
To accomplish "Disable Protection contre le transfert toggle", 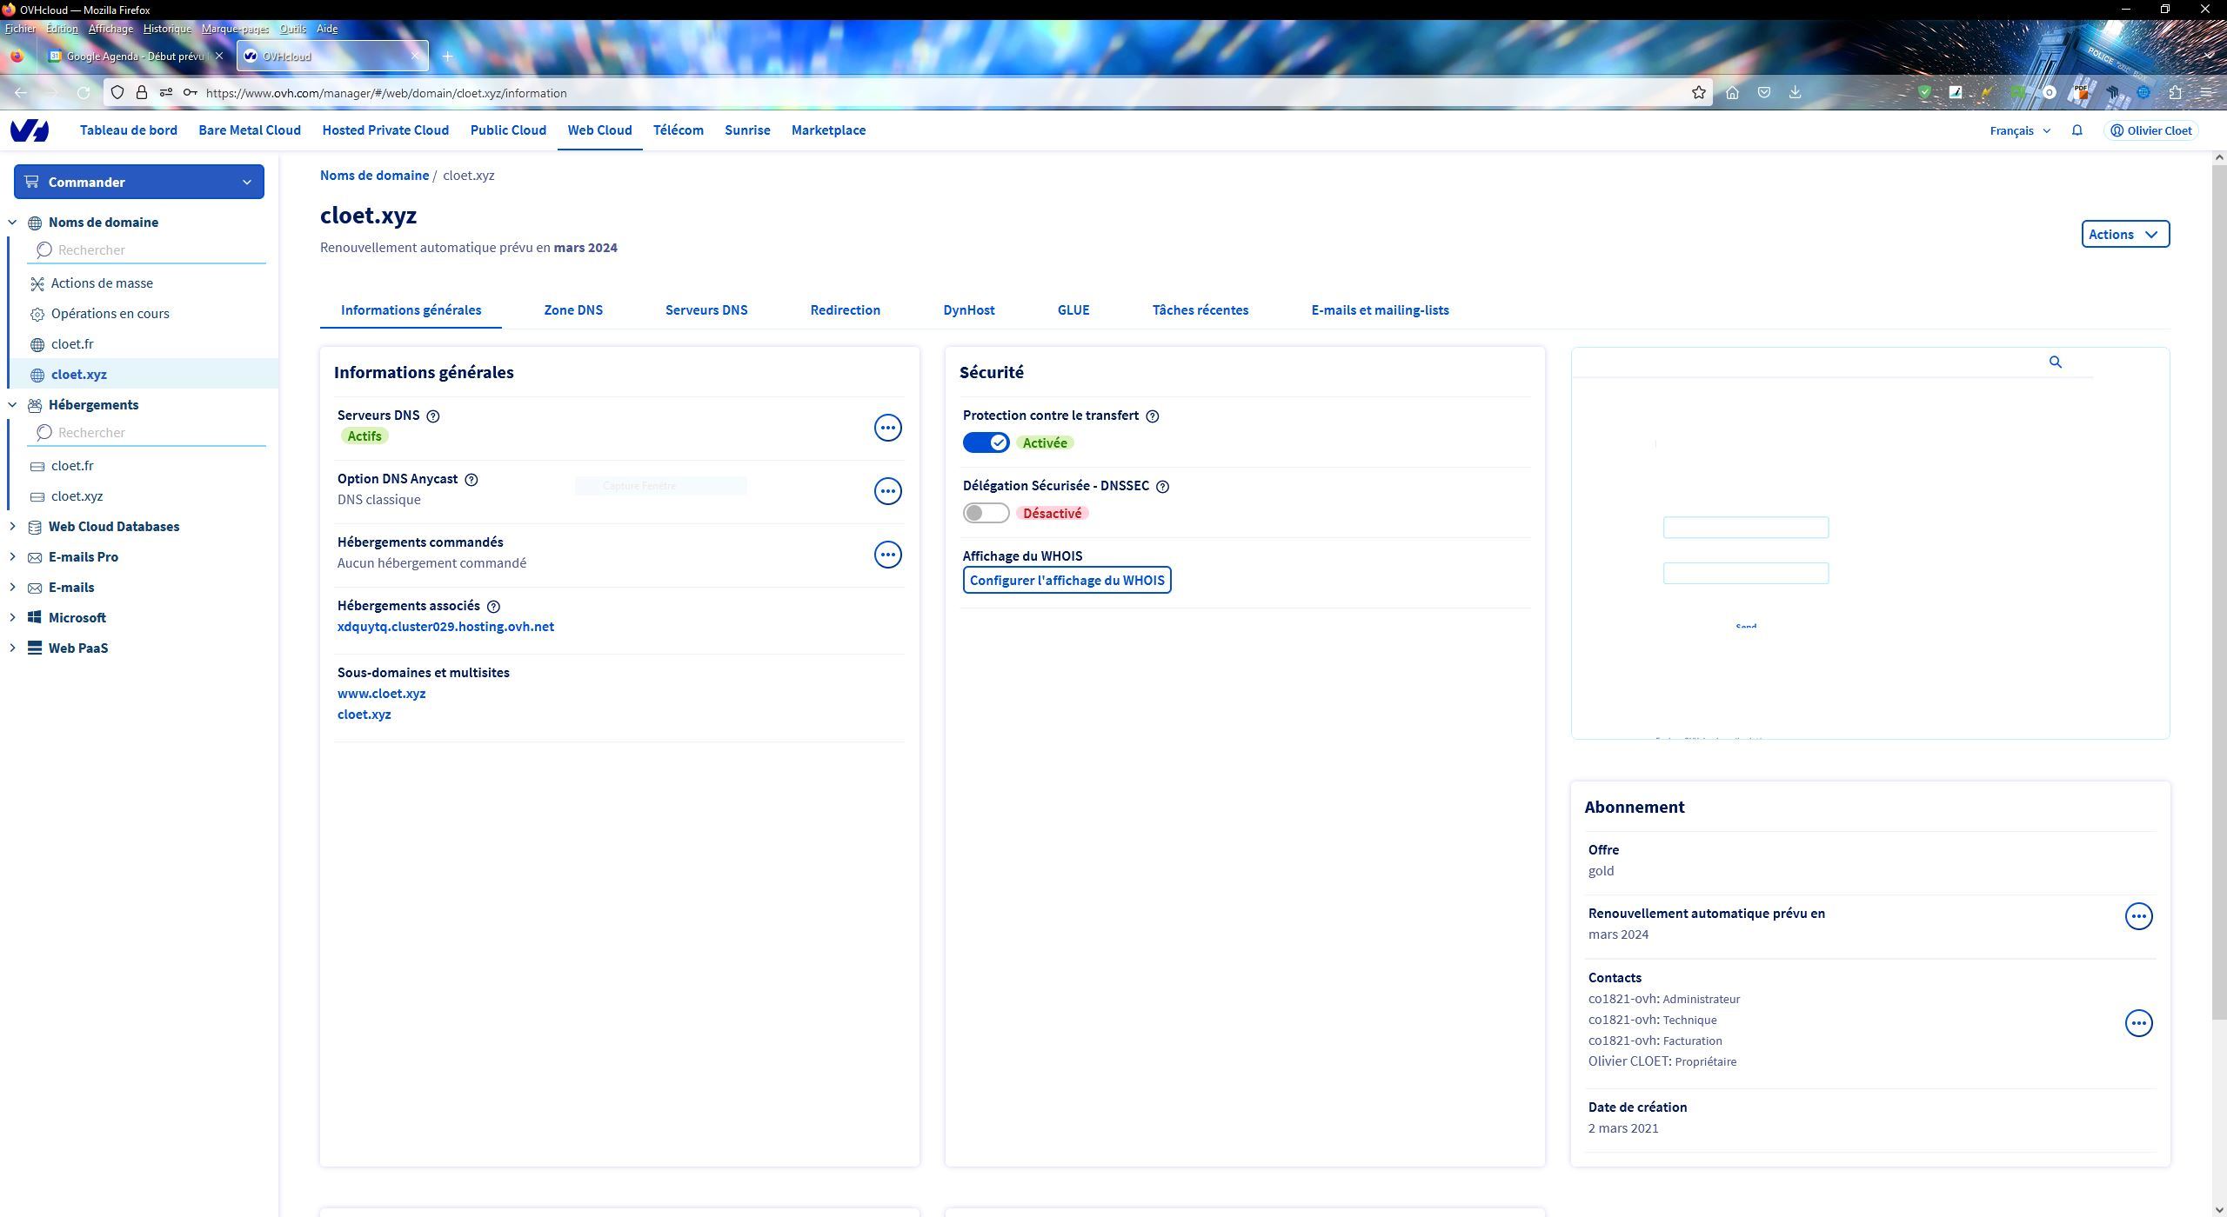I will pos(986,443).
